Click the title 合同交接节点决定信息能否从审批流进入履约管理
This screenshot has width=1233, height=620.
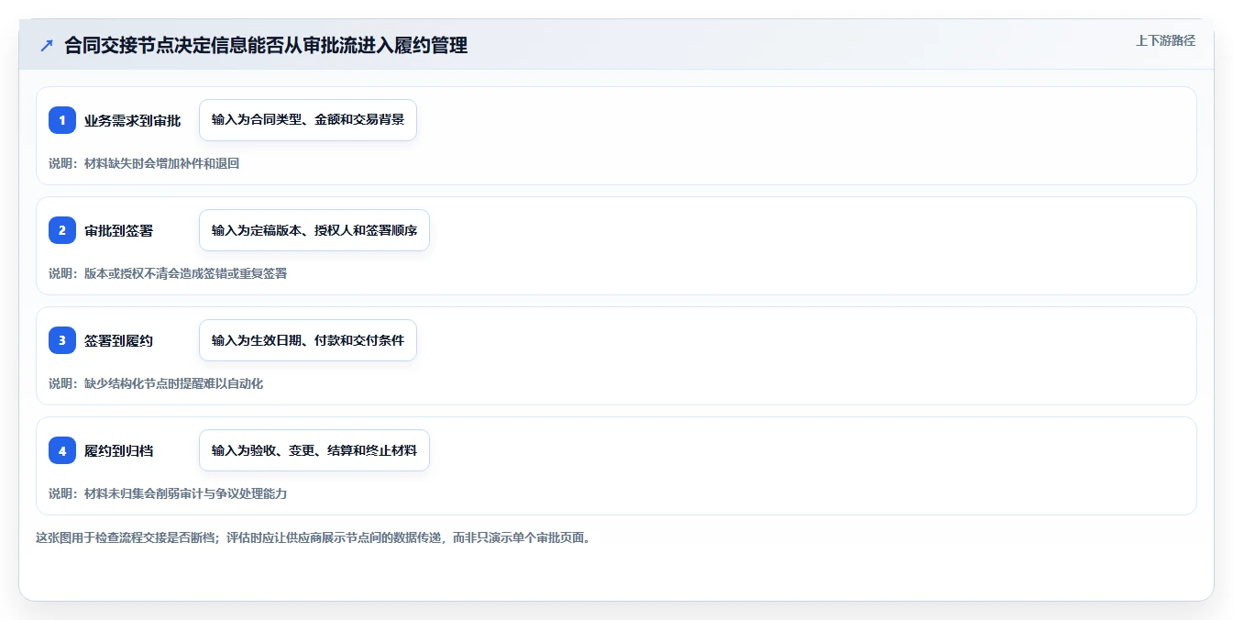(266, 45)
